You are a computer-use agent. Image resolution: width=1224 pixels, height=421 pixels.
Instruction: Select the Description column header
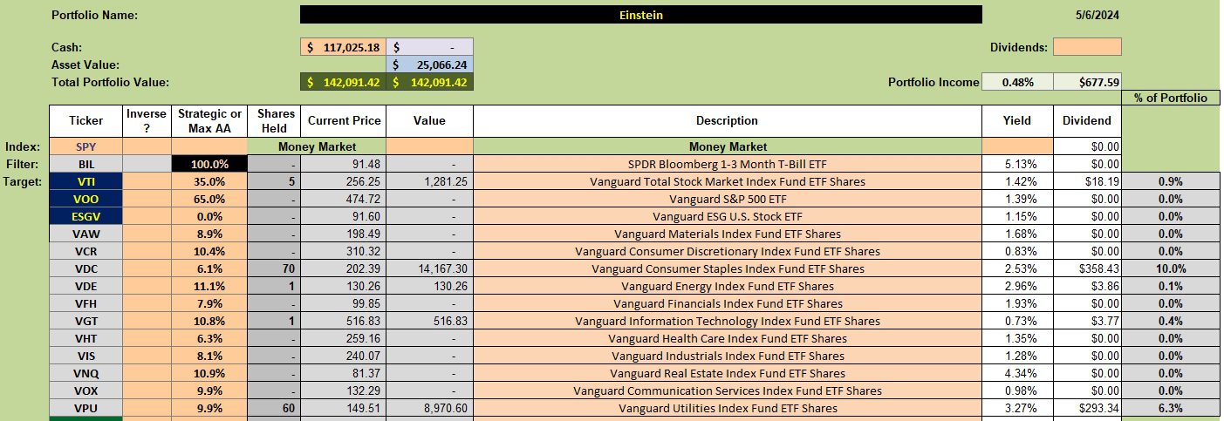tap(728, 121)
